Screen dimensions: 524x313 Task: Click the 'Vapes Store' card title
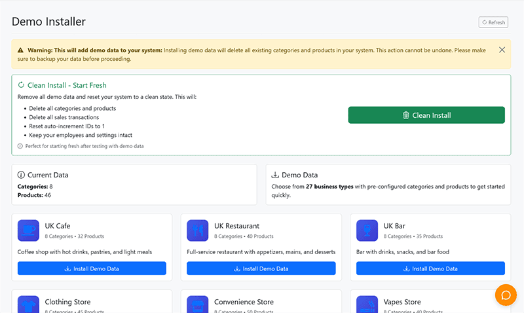point(402,302)
